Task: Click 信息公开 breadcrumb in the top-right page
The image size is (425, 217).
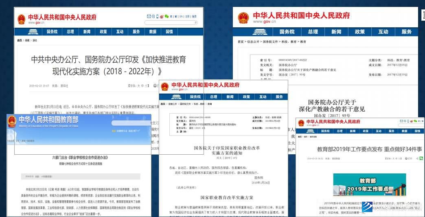Action: pyautogui.click(x=253, y=42)
